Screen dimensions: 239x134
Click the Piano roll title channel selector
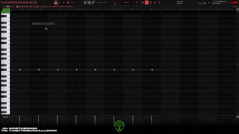[57, 7]
